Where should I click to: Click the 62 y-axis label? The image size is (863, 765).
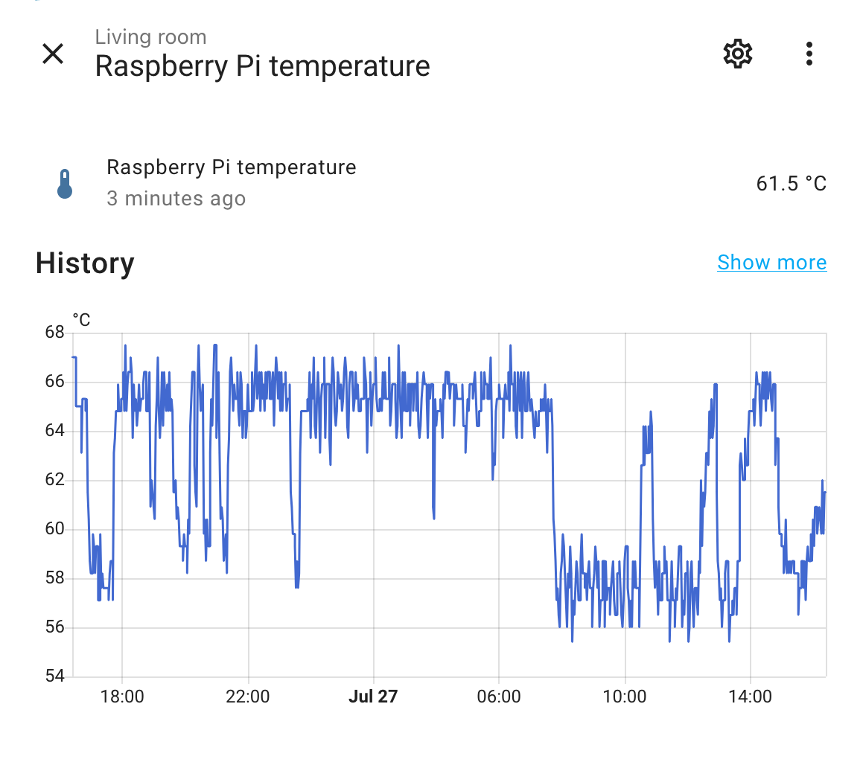(55, 479)
